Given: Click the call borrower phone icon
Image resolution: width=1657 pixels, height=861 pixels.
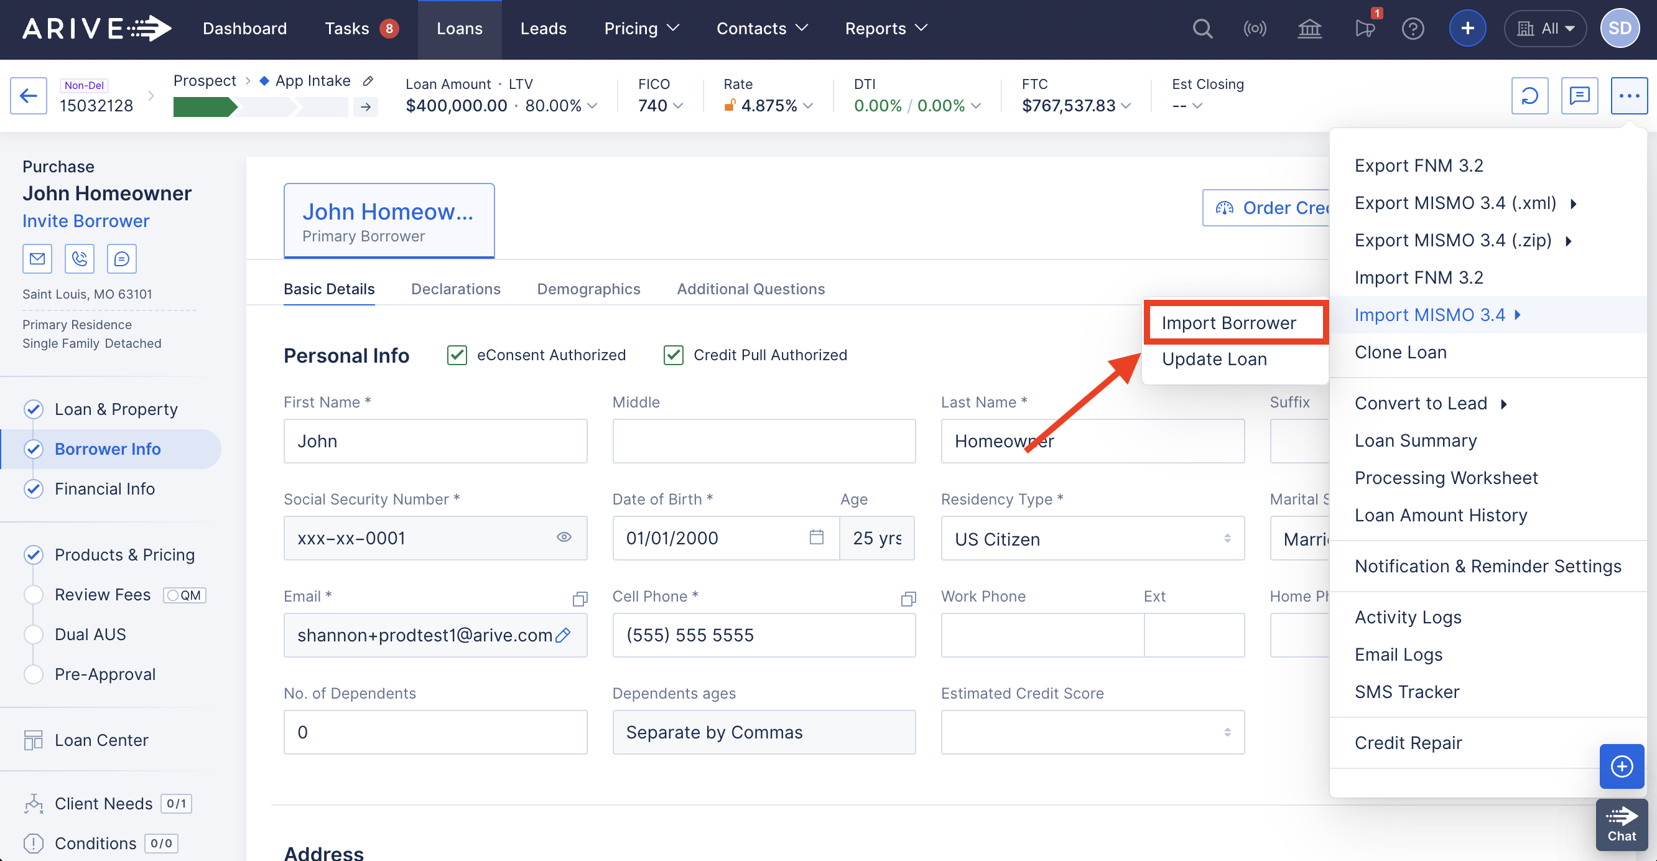Looking at the screenshot, I should [x=80, y=259].
